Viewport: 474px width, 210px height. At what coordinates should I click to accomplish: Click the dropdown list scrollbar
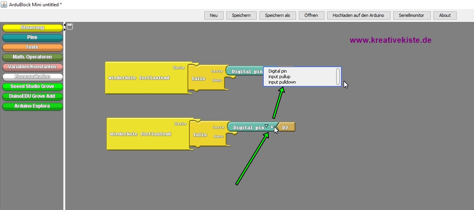[338, 76]
